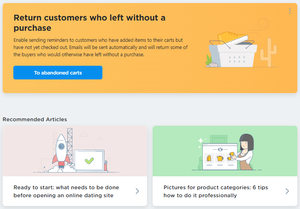Click the sparkle stars in the green card

[x=200, y=142]
